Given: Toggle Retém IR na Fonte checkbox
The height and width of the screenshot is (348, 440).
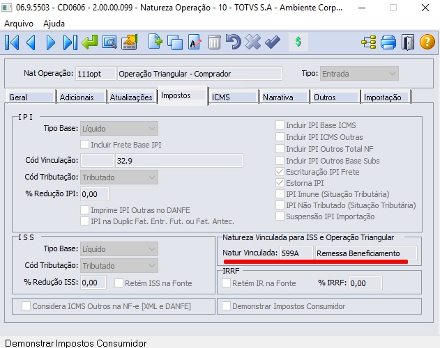Looking at the screenshot, I should [x=226, y=283].
